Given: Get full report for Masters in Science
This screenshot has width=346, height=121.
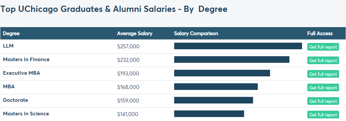Looking at the screenshot, I should (x=323, y=115).
